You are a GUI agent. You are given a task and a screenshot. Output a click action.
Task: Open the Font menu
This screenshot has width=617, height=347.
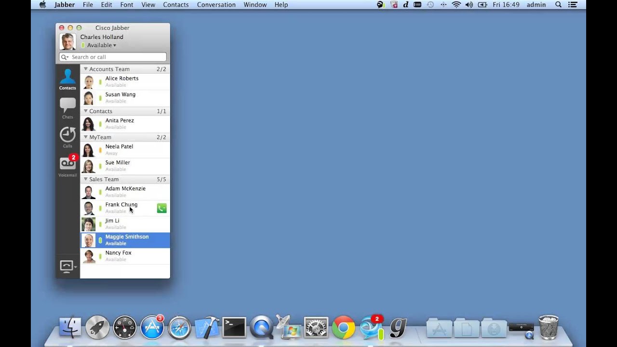tap(127, 4)
